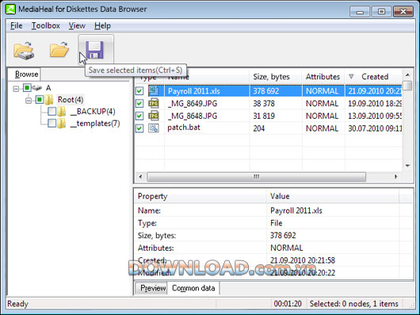Sort by the Created column header

point(374,77)
